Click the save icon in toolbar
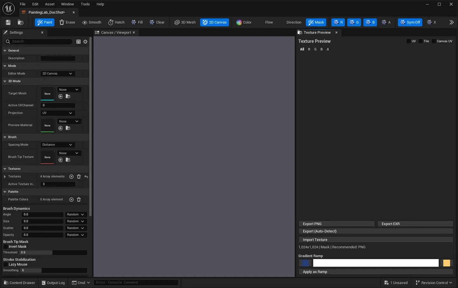 pos(8,22)
